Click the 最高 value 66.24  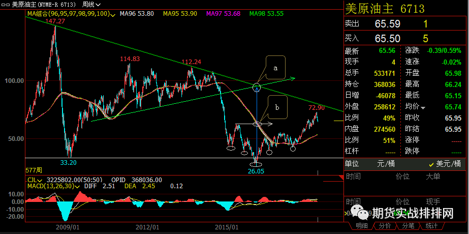tap(453, 84)
